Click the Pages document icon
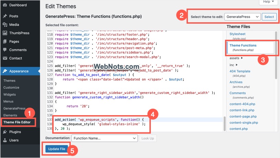 (x=5, y=41)
